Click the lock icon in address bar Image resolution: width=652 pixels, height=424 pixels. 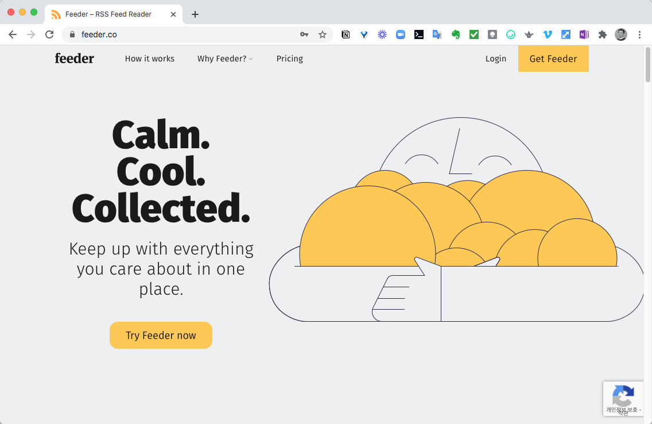pos(72,34)
